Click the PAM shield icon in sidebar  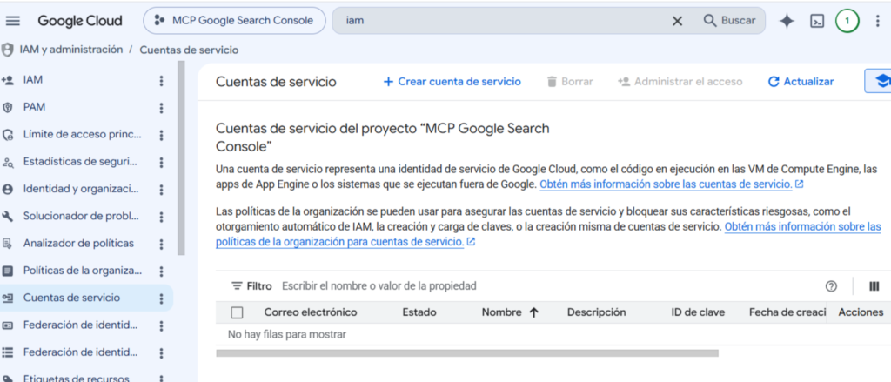(7, 107)
